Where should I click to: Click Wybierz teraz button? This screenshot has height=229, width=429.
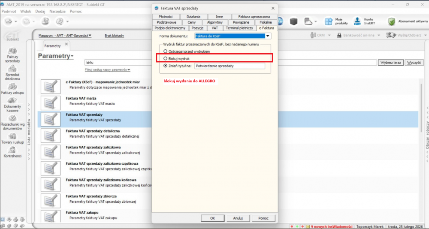click(x=391, y=63)
